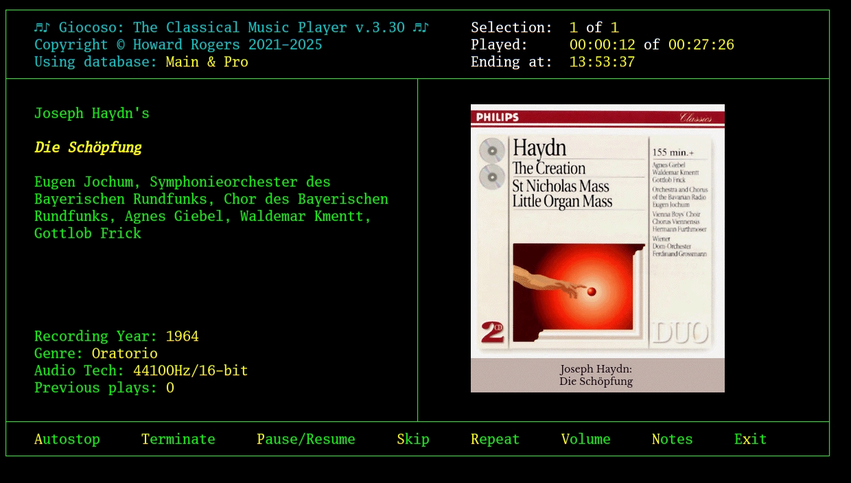Screen dimensions: 851x483
Task: Click the Autostop control
Action: point(67,439)
